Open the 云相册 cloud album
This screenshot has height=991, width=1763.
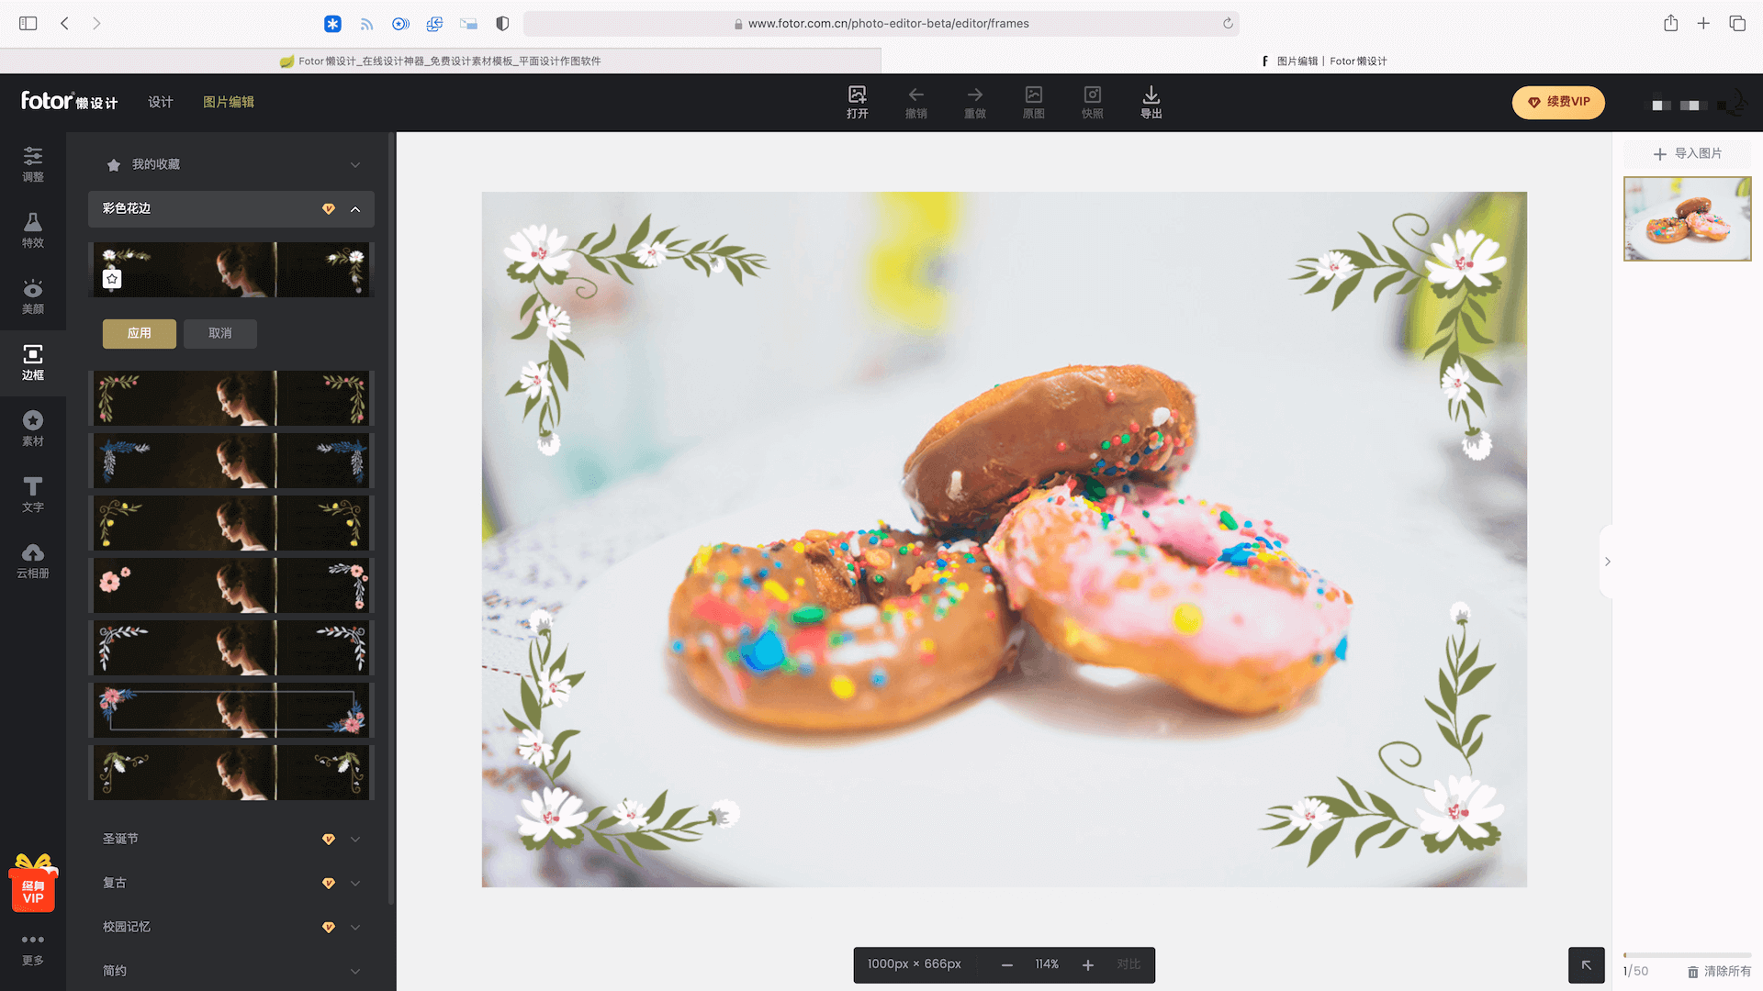click(x=33, y=560)
